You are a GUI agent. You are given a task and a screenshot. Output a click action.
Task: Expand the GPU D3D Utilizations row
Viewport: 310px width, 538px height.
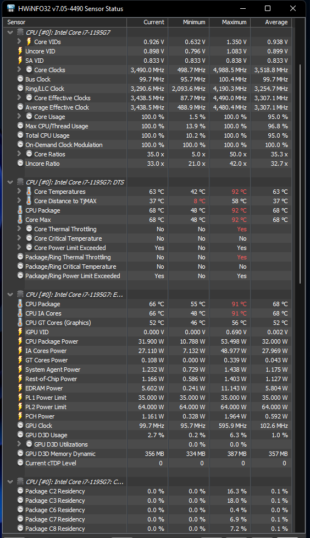pyautogui.click(x=19, y=444)
